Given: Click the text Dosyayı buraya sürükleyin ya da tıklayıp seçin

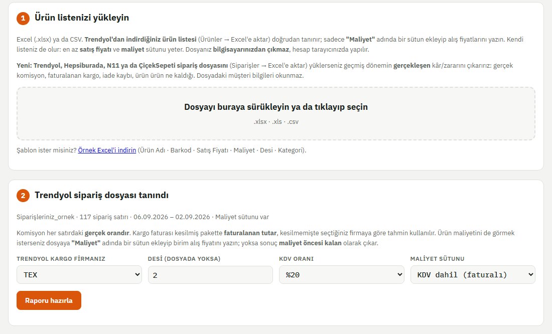Looking at the screenshot, I should pos(276,107).
